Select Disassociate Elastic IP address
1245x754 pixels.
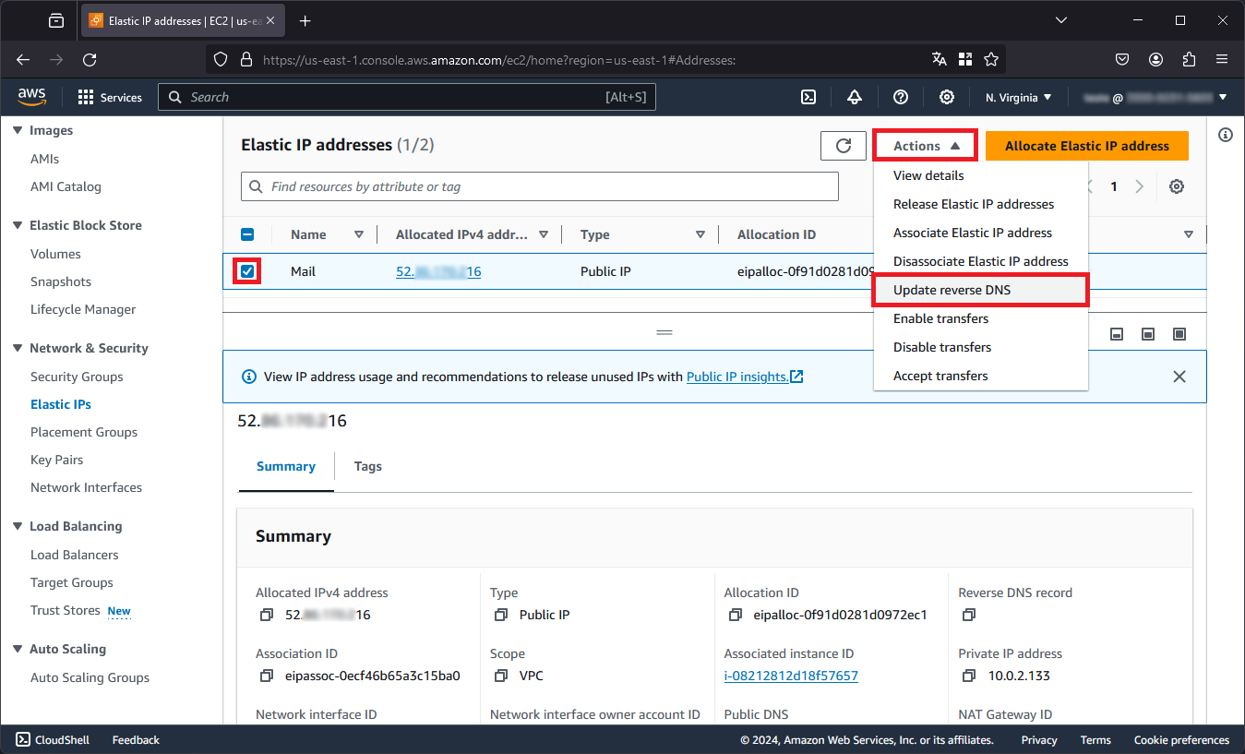(981, 261)
